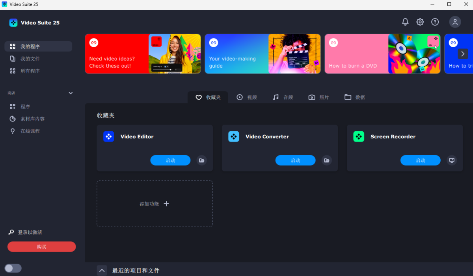Click the help question mark icon
Screen dimensions: 473x276
point(435,22)
